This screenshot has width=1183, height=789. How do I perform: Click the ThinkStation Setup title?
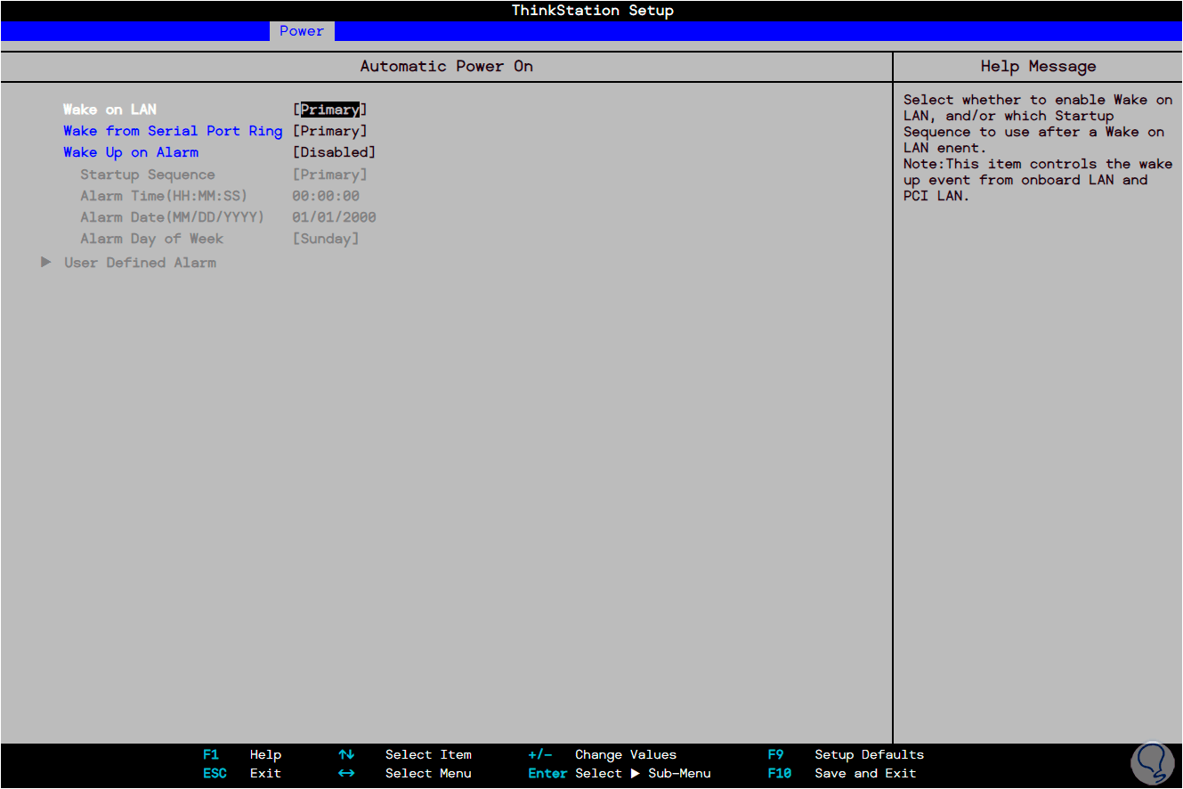[x=593, y=11]
